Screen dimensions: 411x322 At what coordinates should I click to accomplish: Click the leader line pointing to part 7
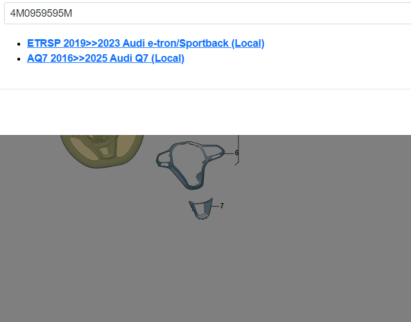215,206
